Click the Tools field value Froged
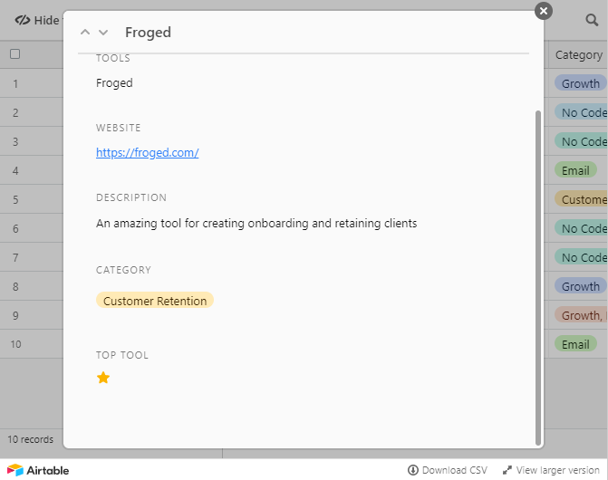This screenshot has height=480, width=608. click(114, 83)
